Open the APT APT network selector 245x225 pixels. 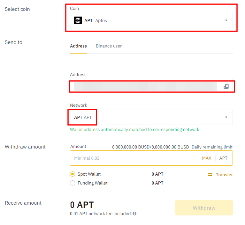[x=151, y=117]
